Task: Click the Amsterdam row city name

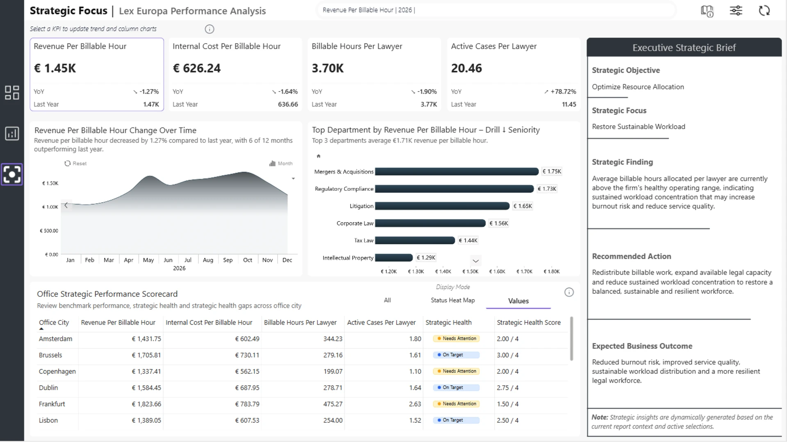Action: (55, 339)
